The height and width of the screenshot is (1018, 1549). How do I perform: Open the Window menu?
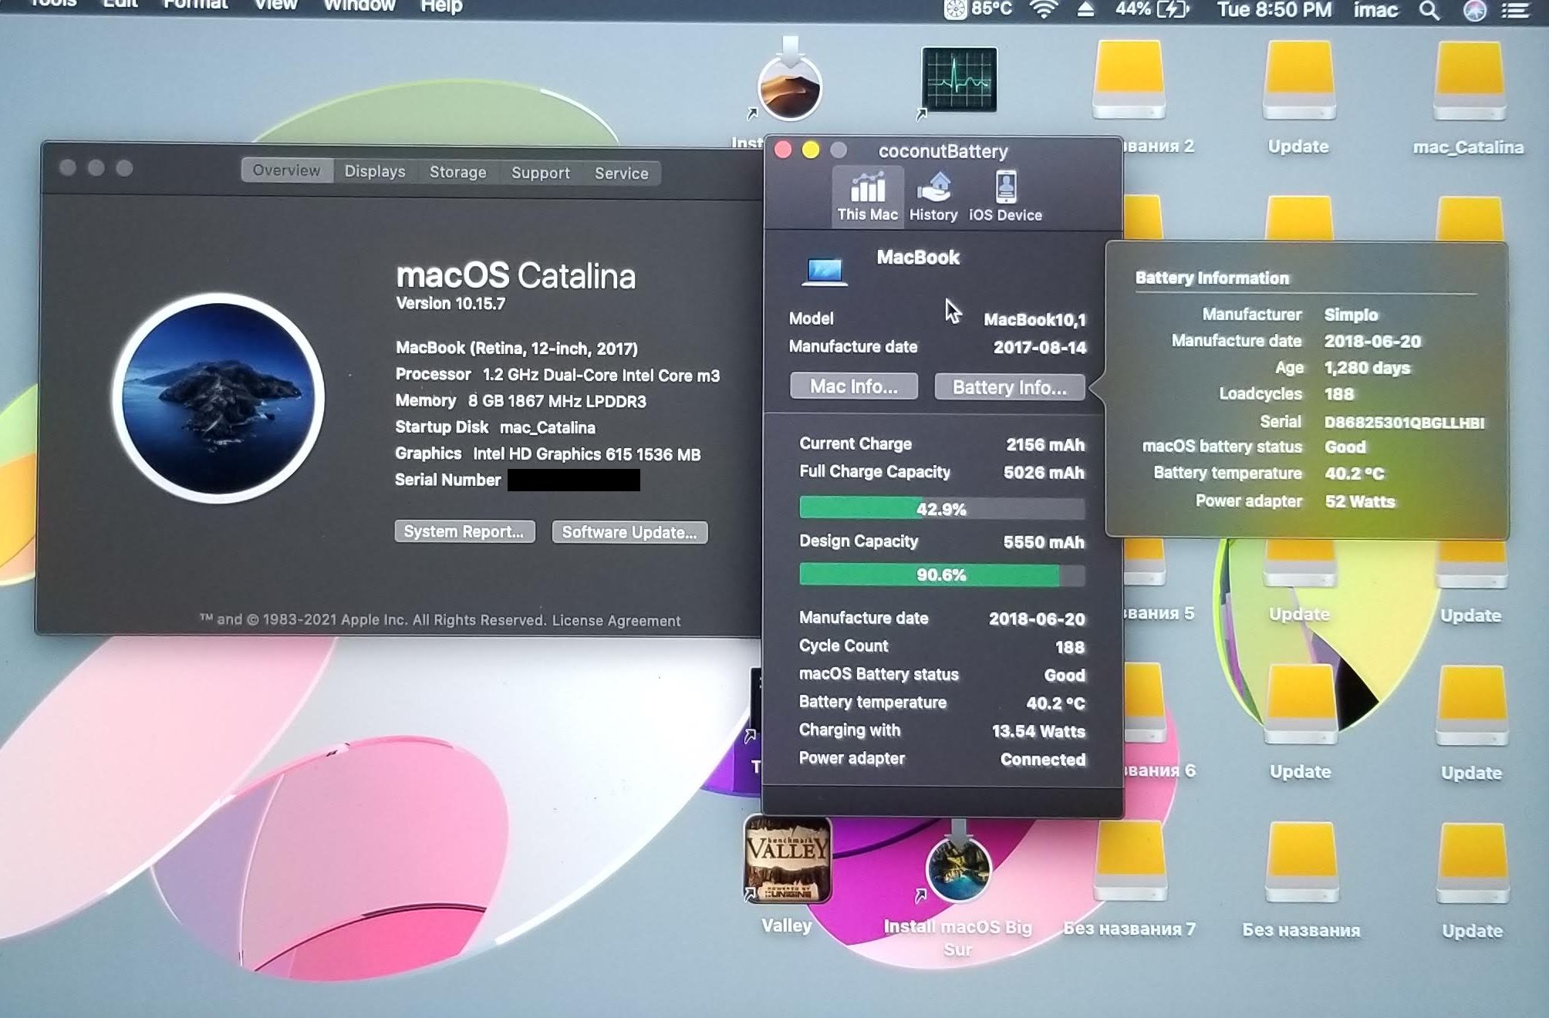pyautogui.click(x=359, y=6)
